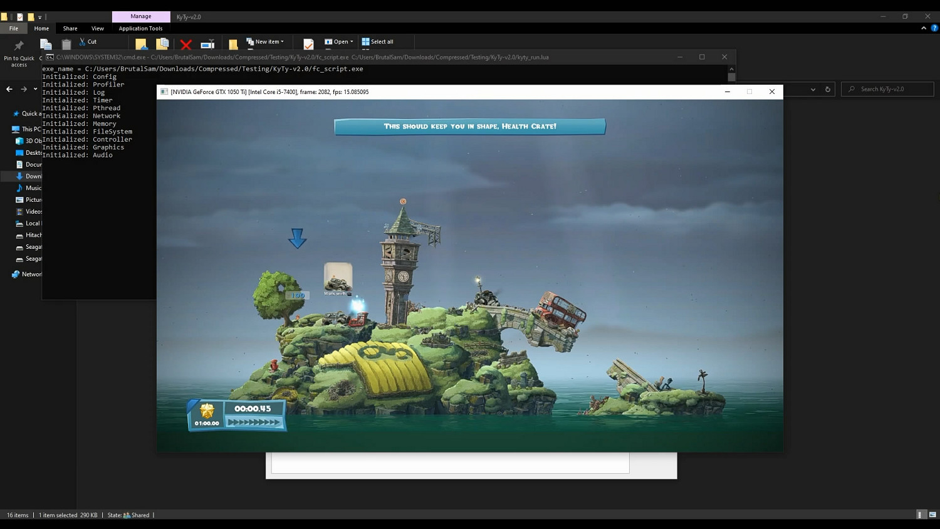Viewport: 940px width, 529px height.
Task: Open the File menu
Action: click(x=14, y=28)
